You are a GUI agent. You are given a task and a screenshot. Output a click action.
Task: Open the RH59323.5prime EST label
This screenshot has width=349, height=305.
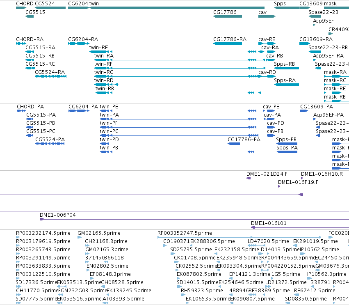click(202, 291)
